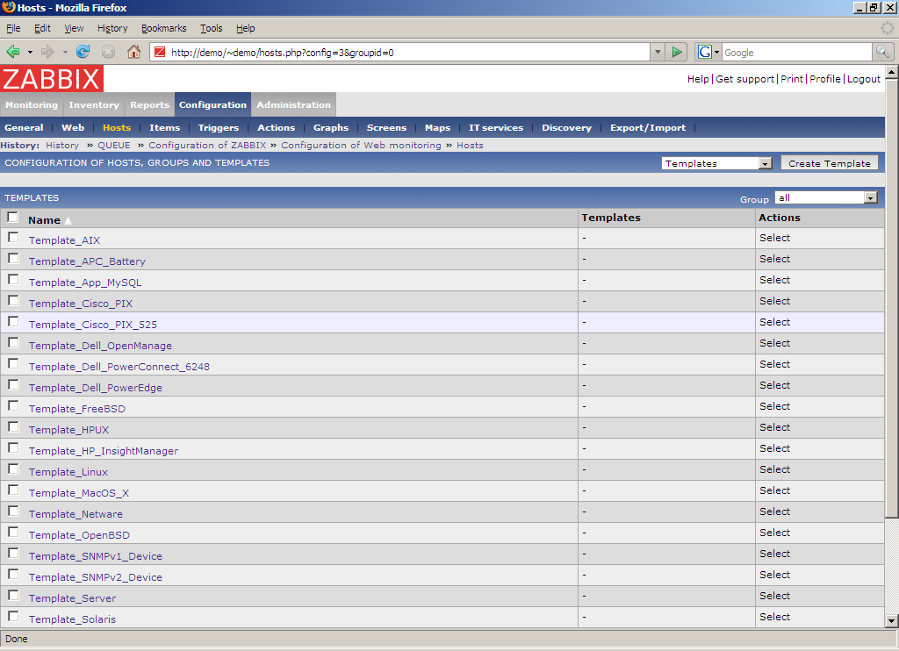899x651 pixels.
Task: Open the Back history dropdown arrow
Action: [30, 52]
